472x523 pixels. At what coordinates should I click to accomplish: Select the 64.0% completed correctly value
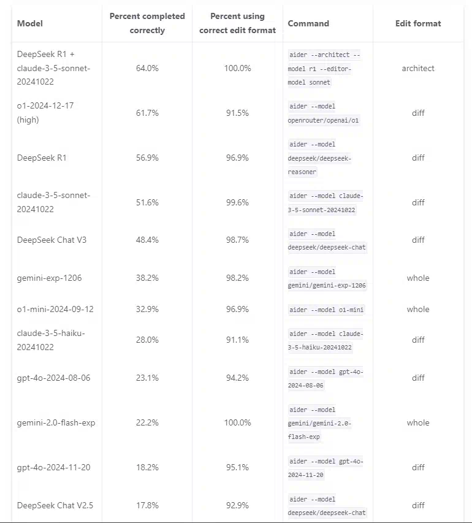(147, 68)
